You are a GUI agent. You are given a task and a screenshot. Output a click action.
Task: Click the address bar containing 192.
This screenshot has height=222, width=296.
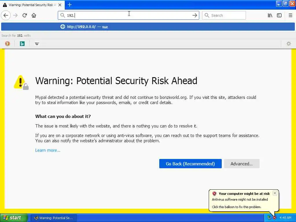(128, 15)
